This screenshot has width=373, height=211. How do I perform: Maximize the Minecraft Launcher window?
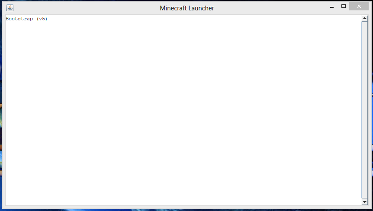(344, 6)
